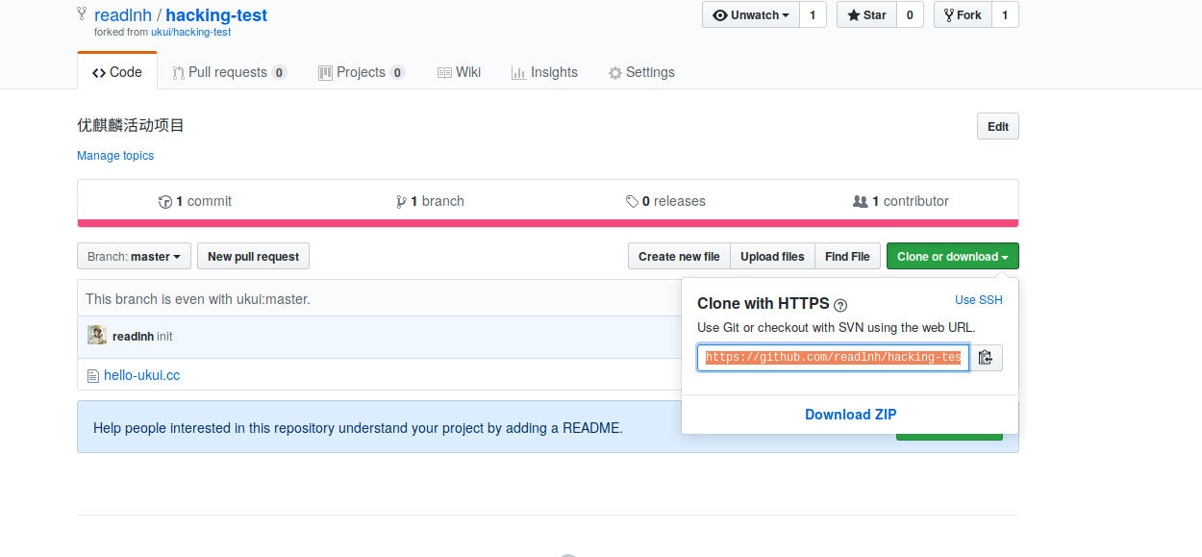
Task: Open the readlnh user profile link
Action: 121,15
